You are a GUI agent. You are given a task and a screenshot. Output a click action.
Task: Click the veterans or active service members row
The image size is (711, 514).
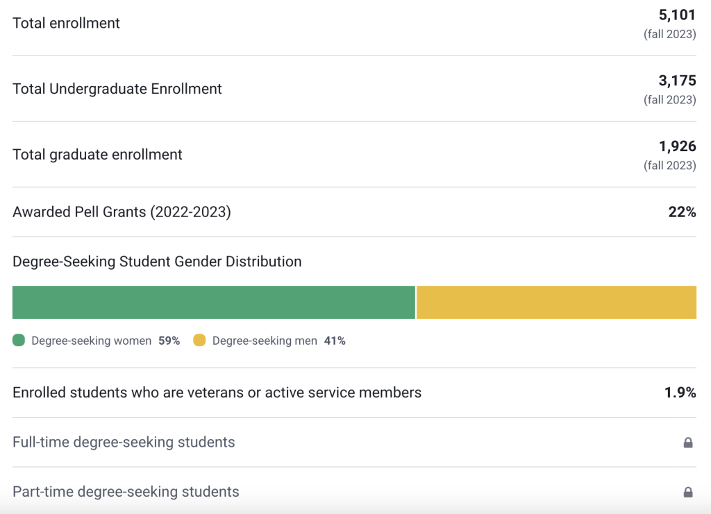coord(217,393)
